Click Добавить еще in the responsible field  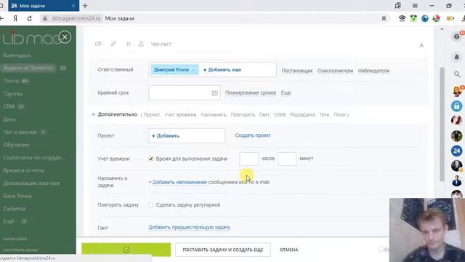(x=222, y=70)
